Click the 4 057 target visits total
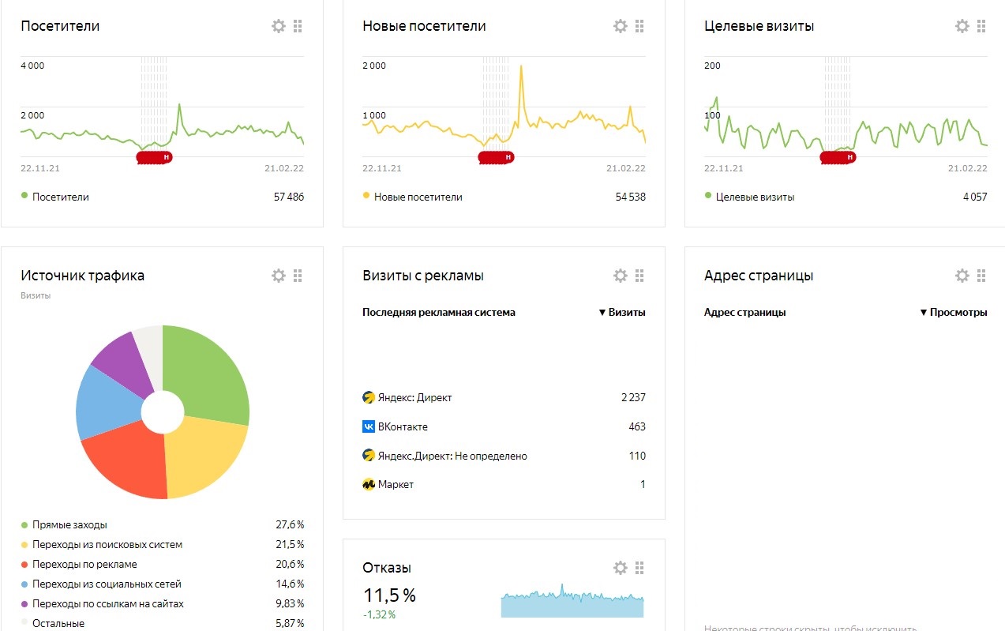 coord(975,197)
